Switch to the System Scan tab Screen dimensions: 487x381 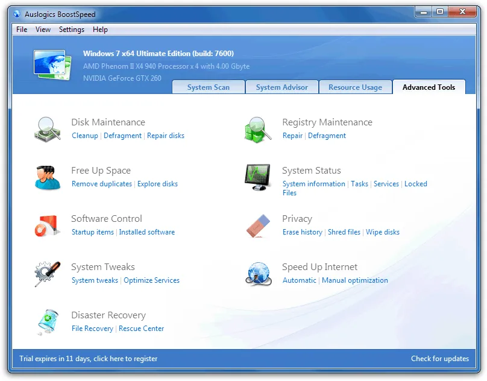pos(208,87)
